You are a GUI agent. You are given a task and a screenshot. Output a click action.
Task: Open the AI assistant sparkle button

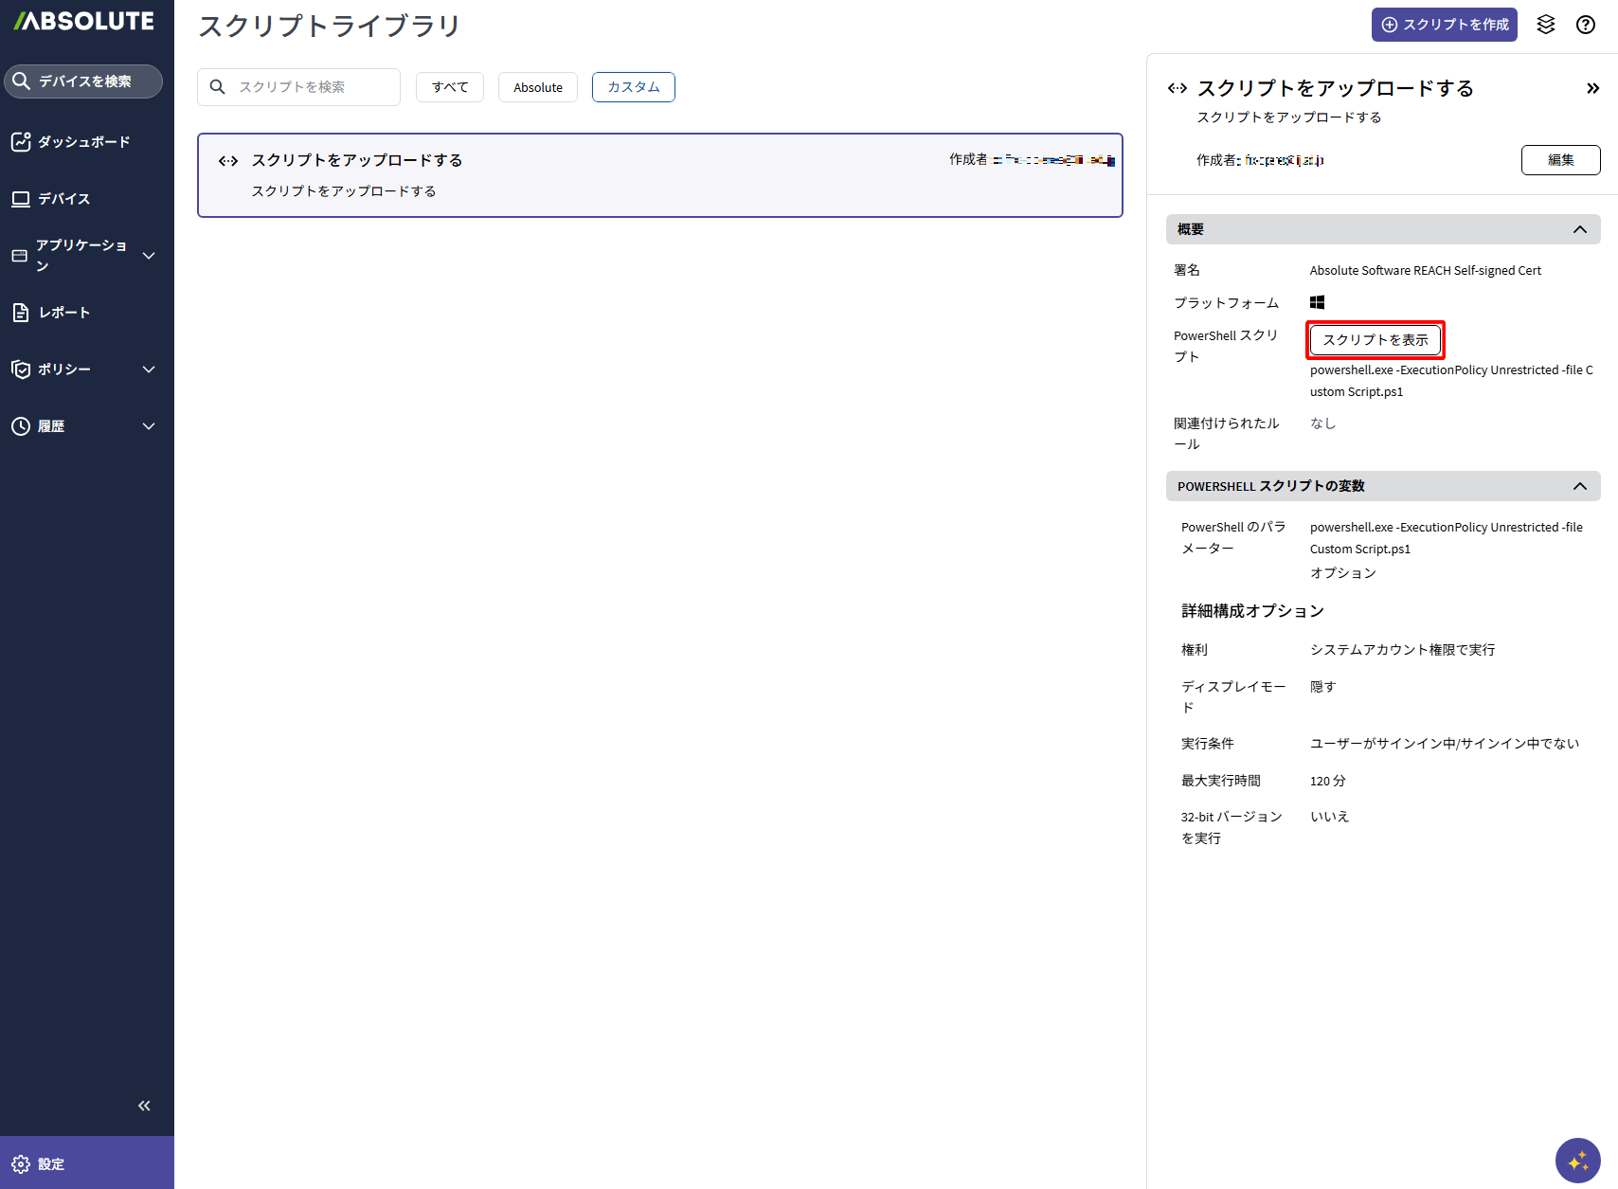[1578, 1161]
